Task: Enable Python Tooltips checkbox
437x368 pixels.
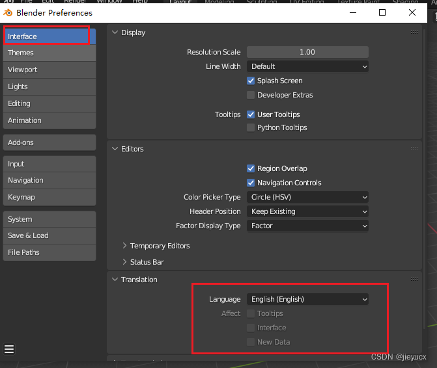Action: click(x=251, y=127)
